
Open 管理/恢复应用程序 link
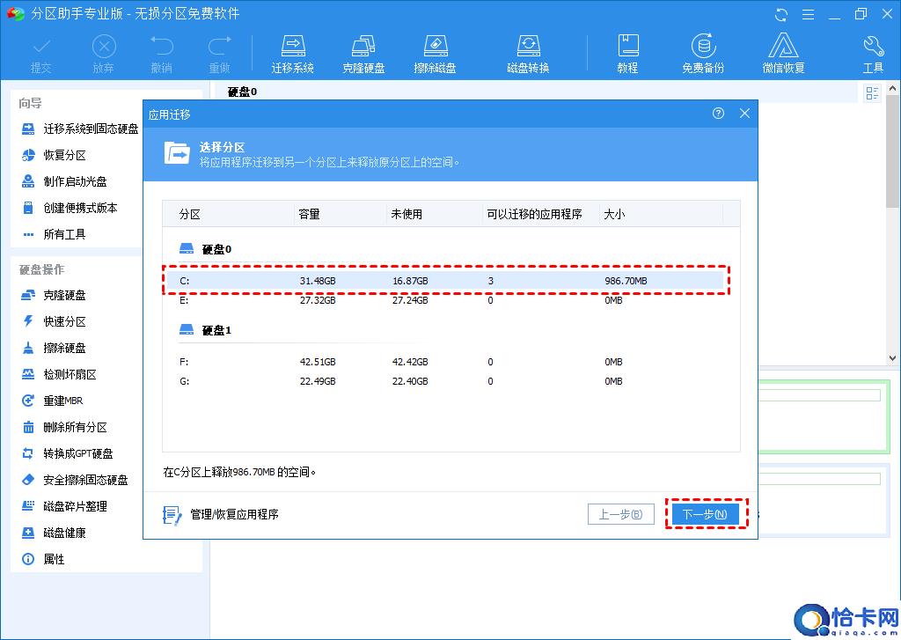[221, 515]
